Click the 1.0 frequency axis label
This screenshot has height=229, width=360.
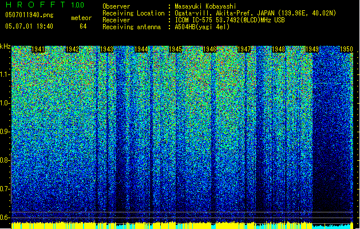click(x=5, y=103)
